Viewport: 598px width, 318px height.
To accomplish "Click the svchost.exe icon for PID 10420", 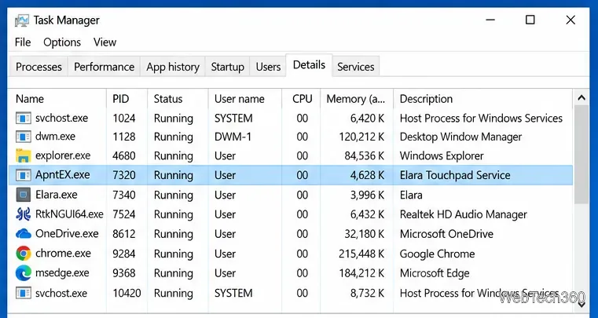I will tap(24, 293).
